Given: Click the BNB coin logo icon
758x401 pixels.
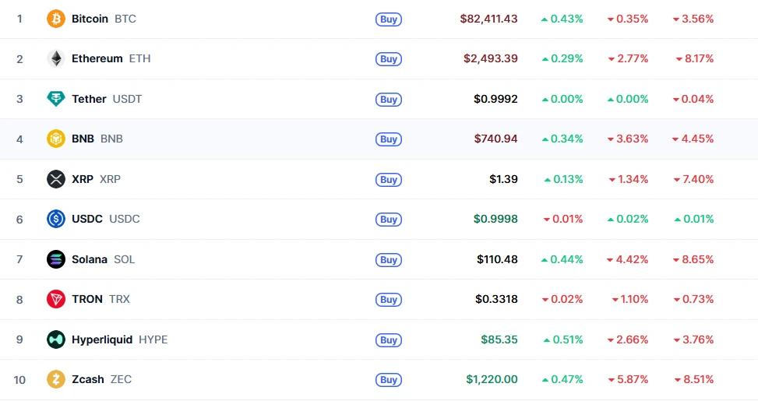Looking at the screenshot, I should (55, 139).
